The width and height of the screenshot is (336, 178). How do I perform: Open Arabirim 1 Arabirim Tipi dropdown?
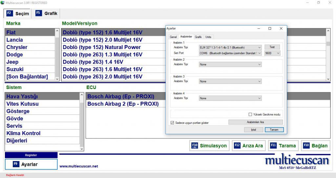(230, 47)
